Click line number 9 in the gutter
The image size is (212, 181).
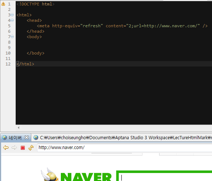9,47
